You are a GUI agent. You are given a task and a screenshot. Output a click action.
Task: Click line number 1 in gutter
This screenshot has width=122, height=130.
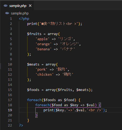11,19
